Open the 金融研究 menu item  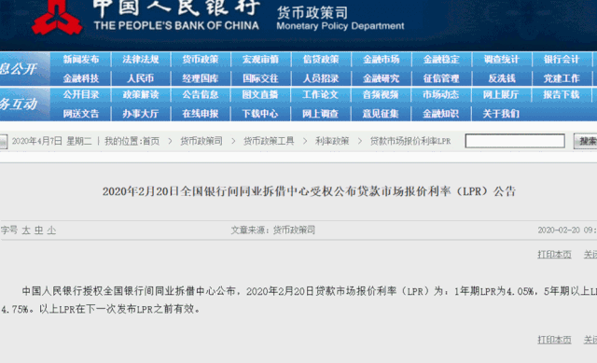(x=381, y=78)
